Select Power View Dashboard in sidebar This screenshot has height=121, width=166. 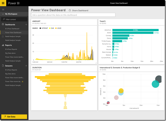13,33
